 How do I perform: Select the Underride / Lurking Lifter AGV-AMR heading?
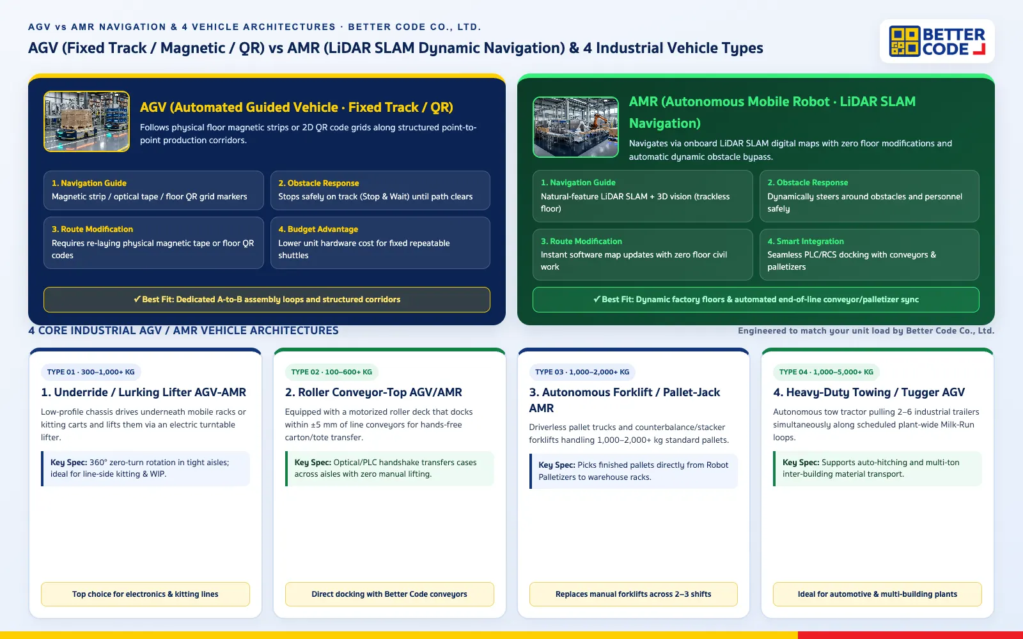pos(144,392)
